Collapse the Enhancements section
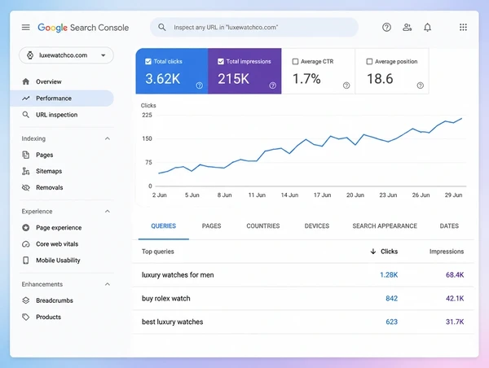Viewport: 489px width, 368px height. coord(108,284)
